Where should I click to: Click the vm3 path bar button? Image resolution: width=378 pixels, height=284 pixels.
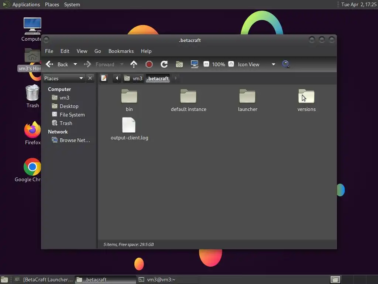tap(134, 78)
